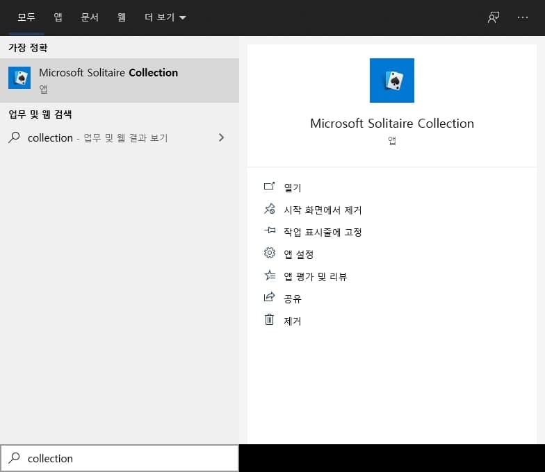
Task: Switch to the 앱 filter tab
Action: coord(58,17)
